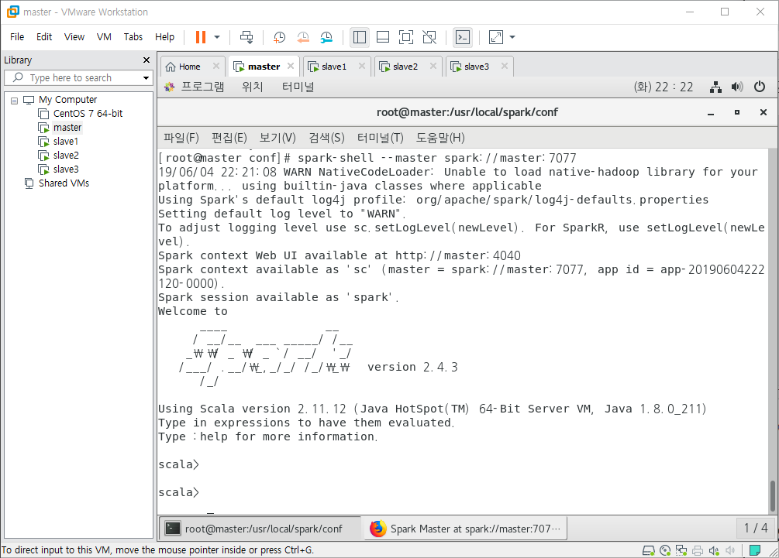Open the terminal 터미널(T) menu
This screenshot has height=558, width=779.
pos(380,138)
